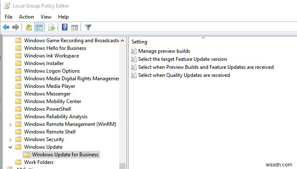Select Work Folders label
Viewport: 297px width, 169px height.
[39, 162]
